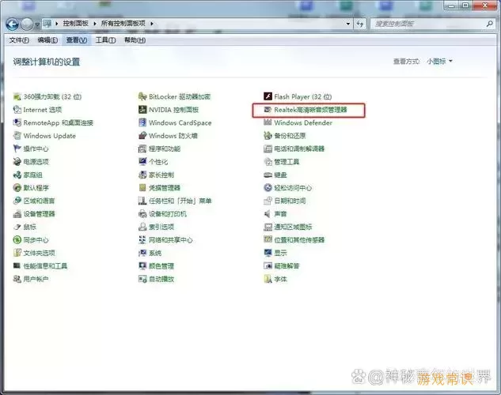Image resolution: width=501 pixels, height=395 pixels.
Task: Open the 编辑(E) menu
Action: tap(47, 40)
